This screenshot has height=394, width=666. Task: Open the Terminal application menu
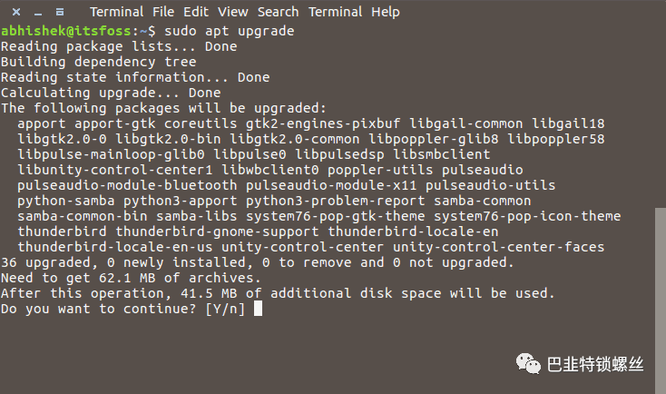[x=116, y=12]
